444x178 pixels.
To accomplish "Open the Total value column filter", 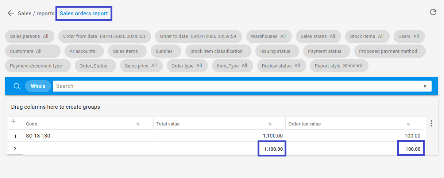I will [x=279, y=123].
